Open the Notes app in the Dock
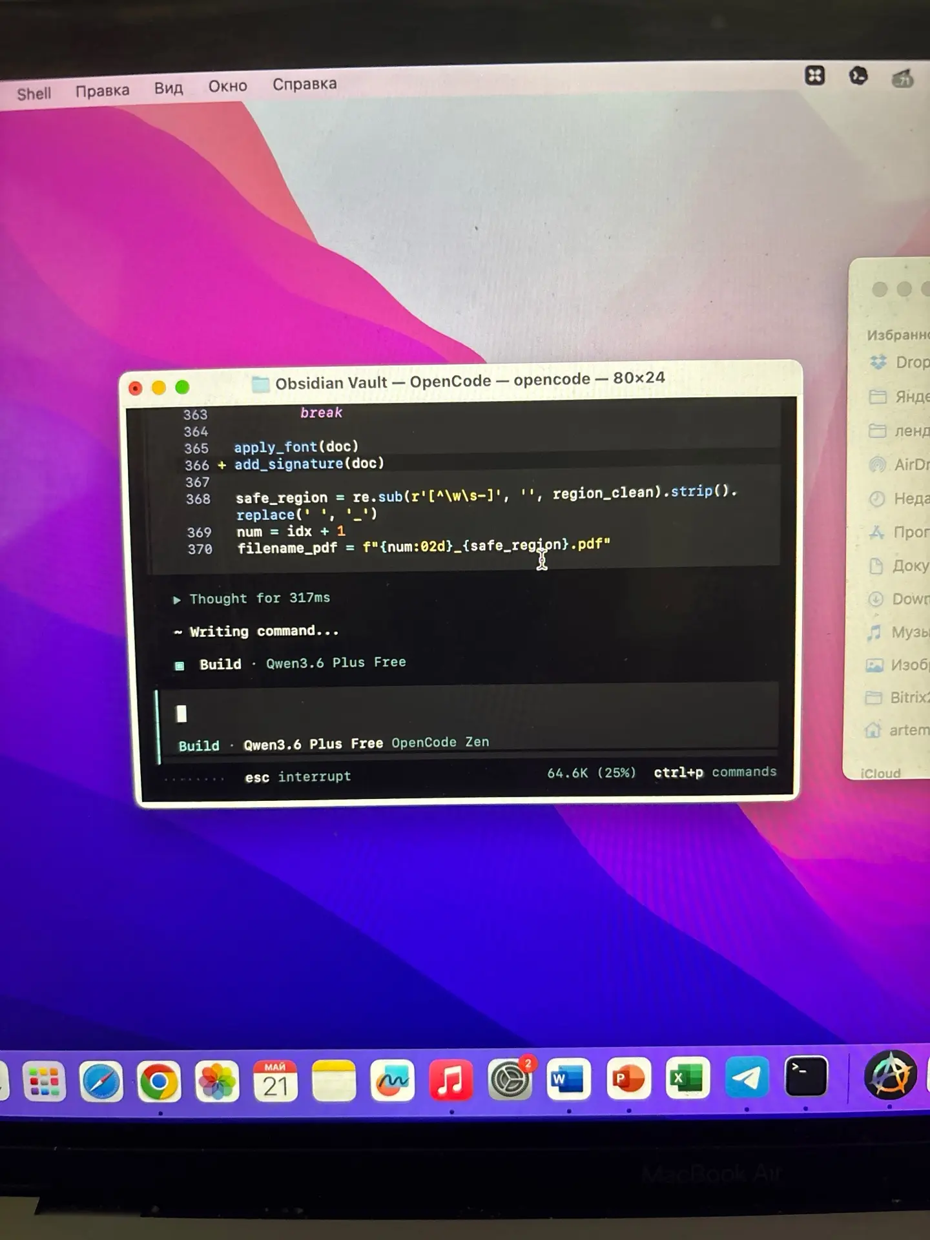Image resolution: width=930 pixels, height=1240 pixels. [333, 1080]
